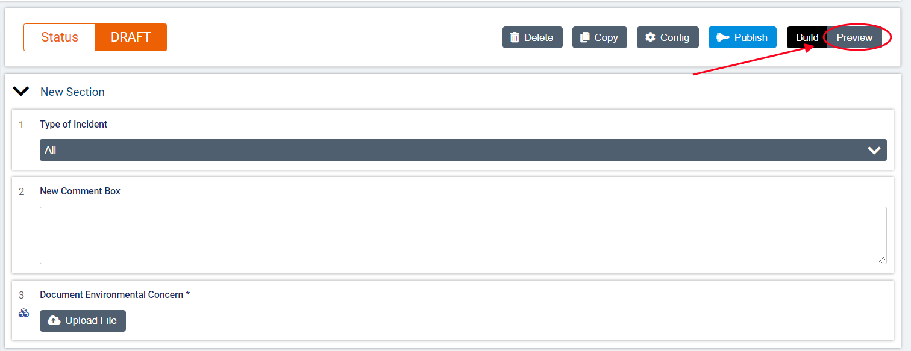Screen dimensions: 911x351
Task: Click the white arrow on the All dropdown
Action: click(874, 151)
